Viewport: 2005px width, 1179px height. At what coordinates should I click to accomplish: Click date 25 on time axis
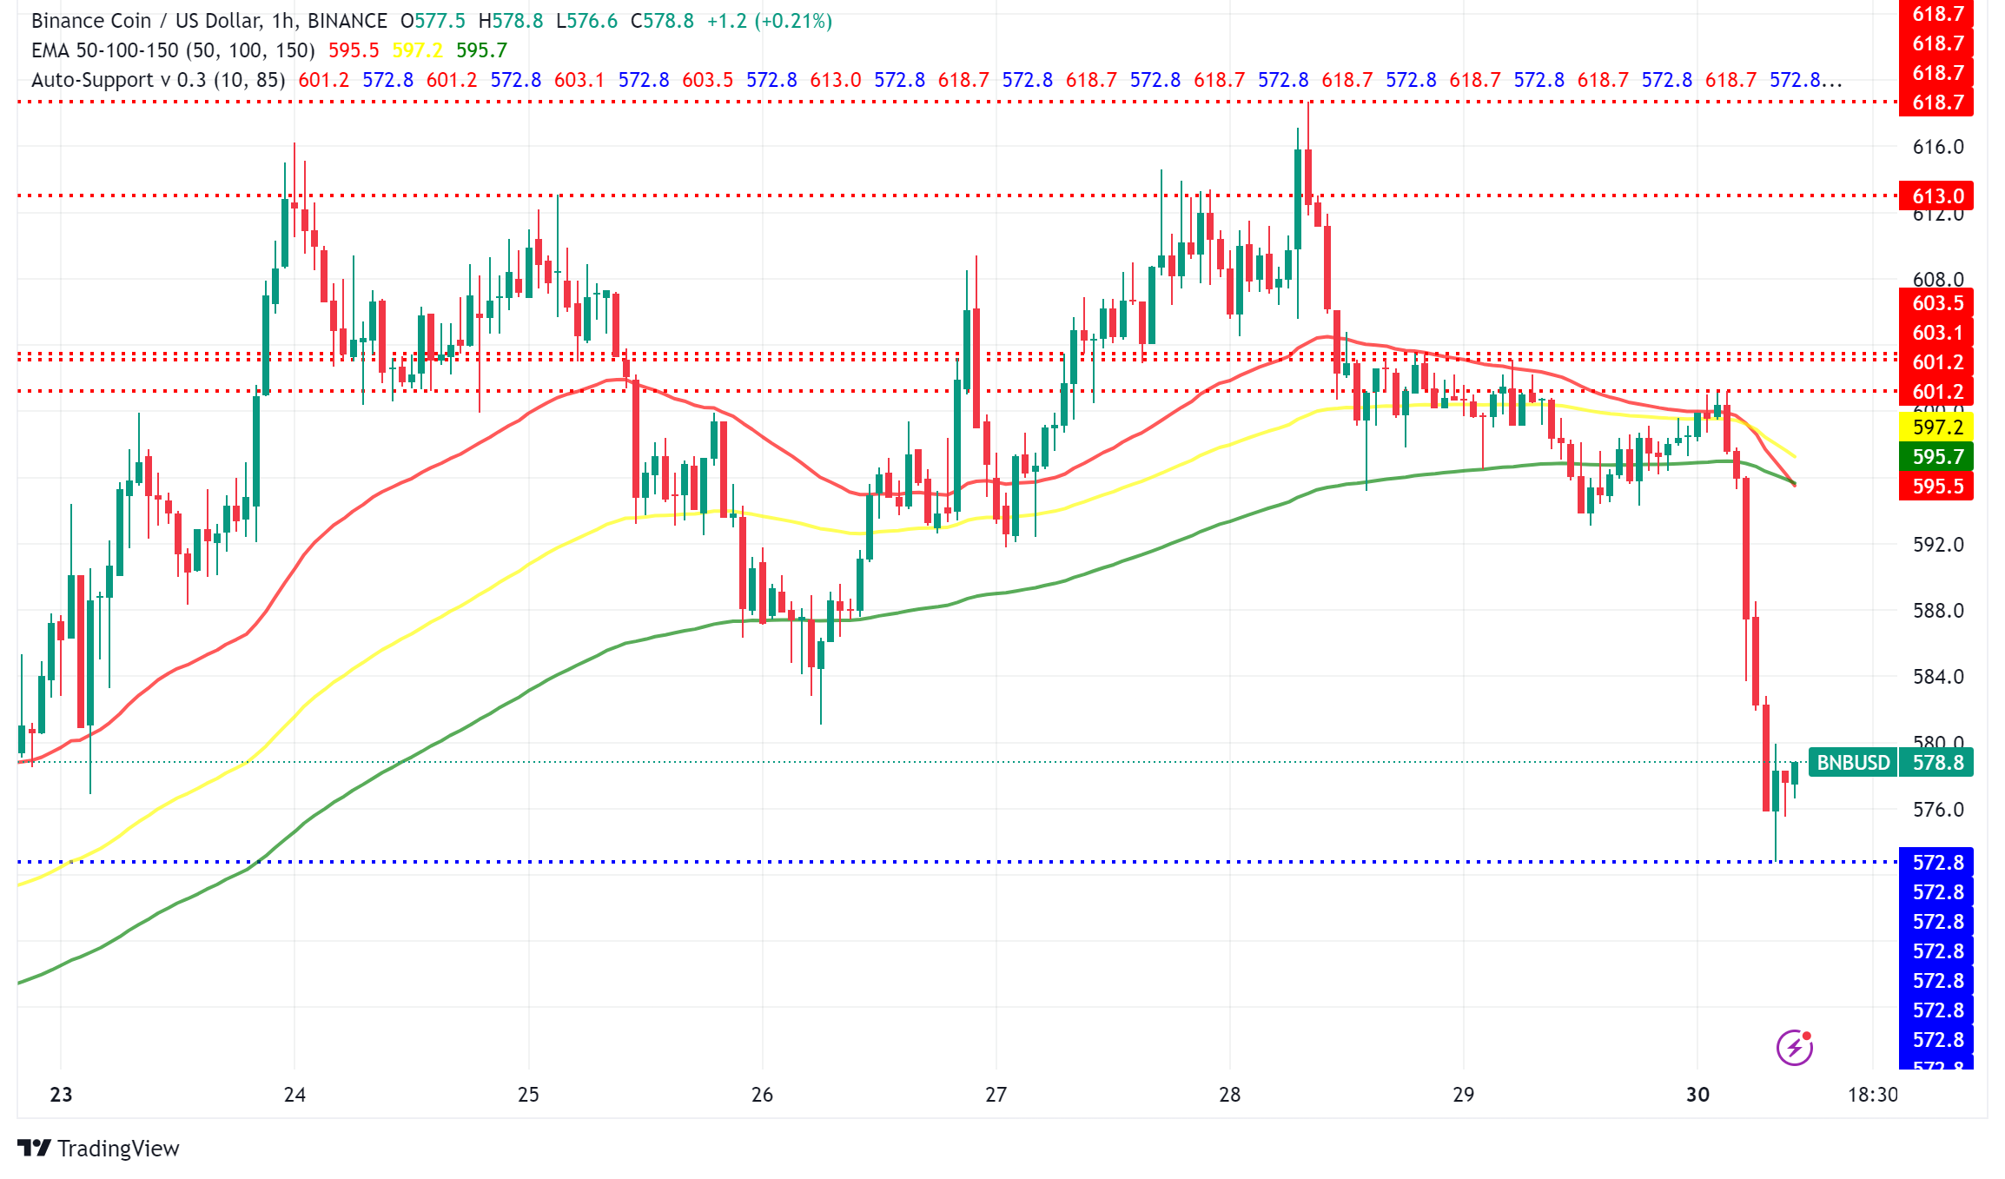(528, 1095)
